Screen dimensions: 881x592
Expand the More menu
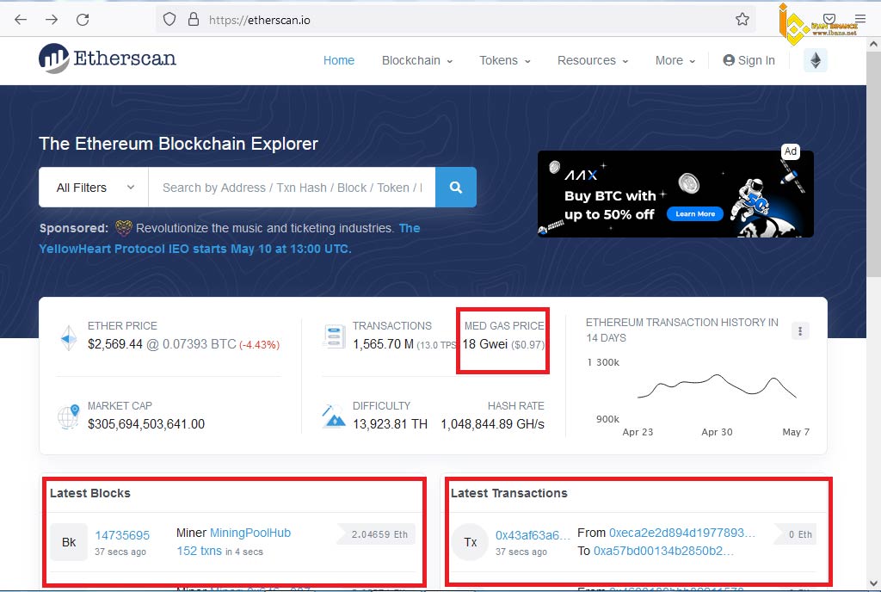tap(675, 60)
